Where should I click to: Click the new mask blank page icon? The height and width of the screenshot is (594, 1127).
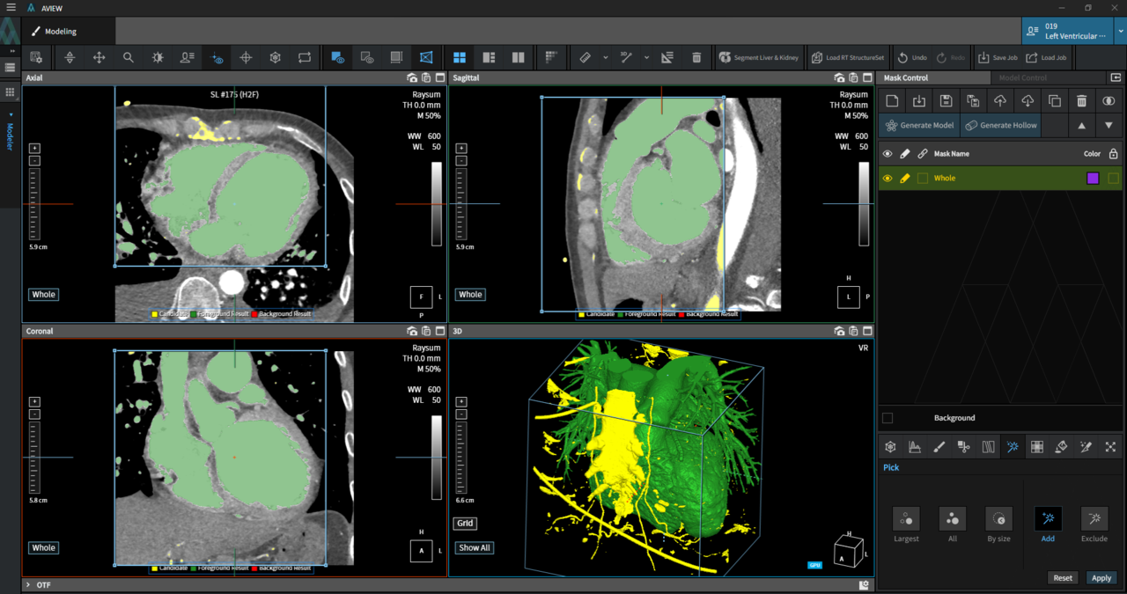(x=892, y=101)
